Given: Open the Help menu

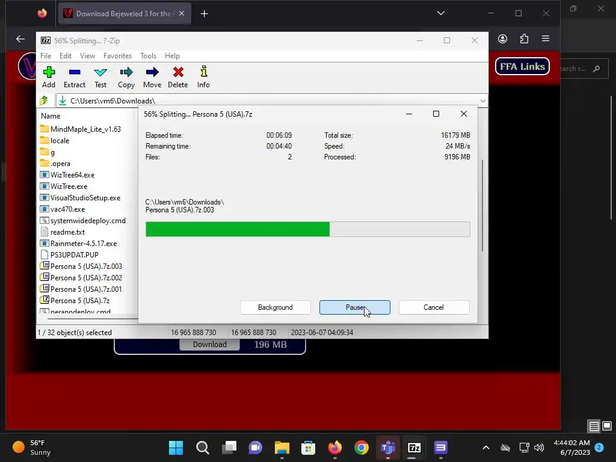Looking at the screenshot, I should [x=172, y=56].
